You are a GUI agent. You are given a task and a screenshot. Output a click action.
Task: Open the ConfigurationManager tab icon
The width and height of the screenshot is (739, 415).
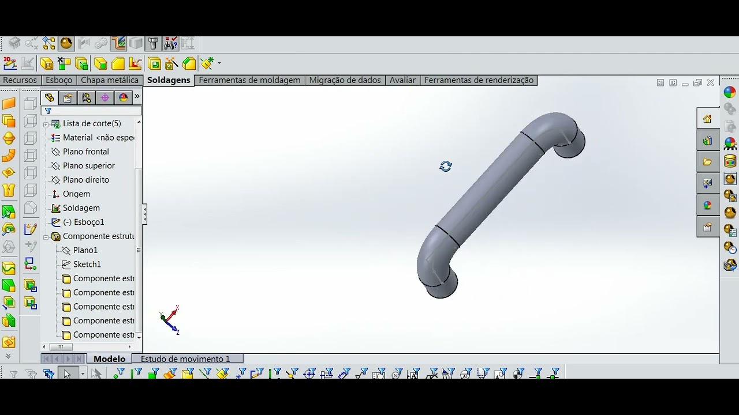[x=87, y=97]
